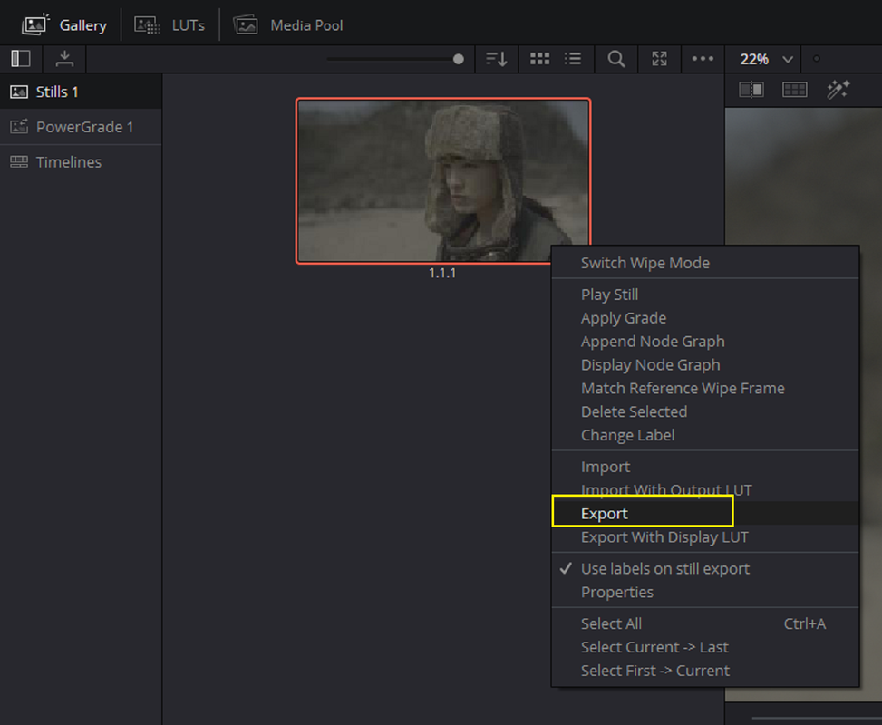
Task: Click the magic wand highlight icon
Action: [838, 90]
